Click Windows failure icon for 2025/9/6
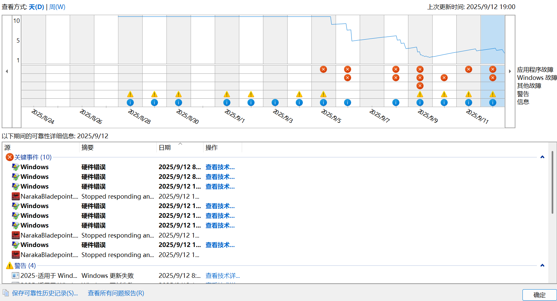 [347, 78]
